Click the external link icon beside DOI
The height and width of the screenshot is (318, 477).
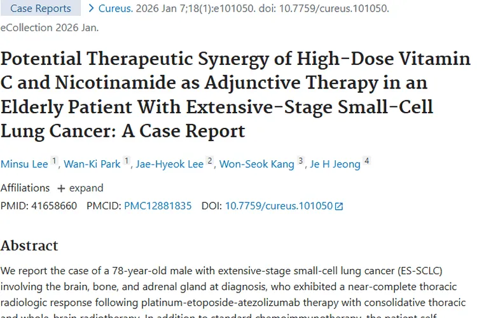click(x=339, y=207)
